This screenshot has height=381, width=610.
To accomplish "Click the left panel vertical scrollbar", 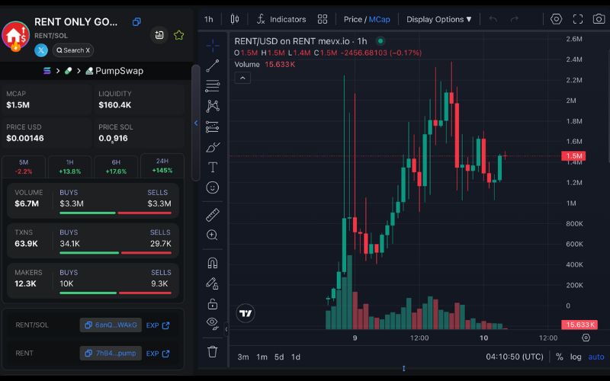I will tap(196, 123).
